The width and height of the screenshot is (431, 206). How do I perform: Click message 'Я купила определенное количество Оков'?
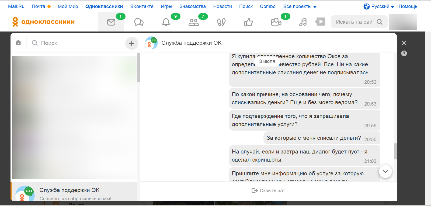(x=304, y=70)
